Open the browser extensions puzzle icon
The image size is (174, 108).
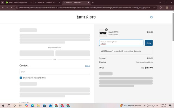tap(160, 8)
